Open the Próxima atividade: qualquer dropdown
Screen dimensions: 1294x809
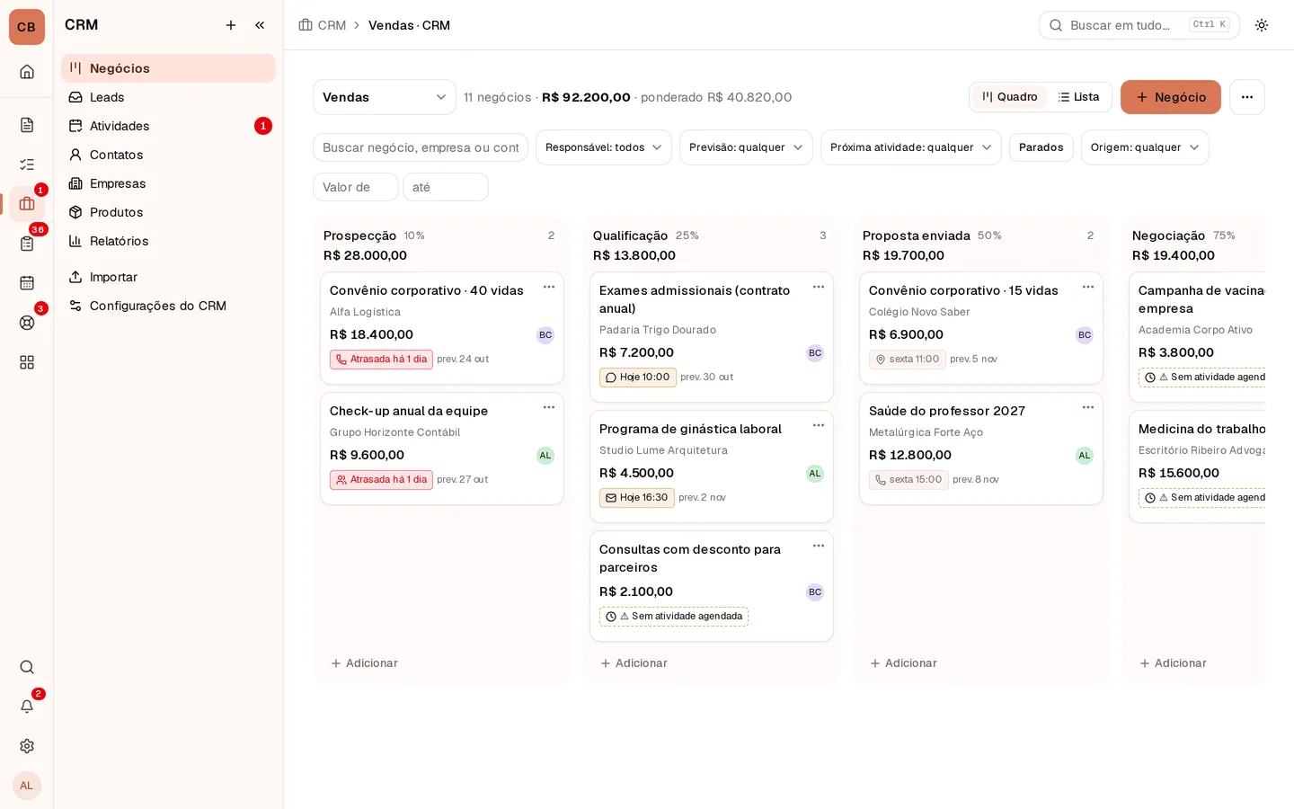[911, 147]
